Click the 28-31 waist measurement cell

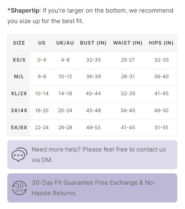(128, 77)
